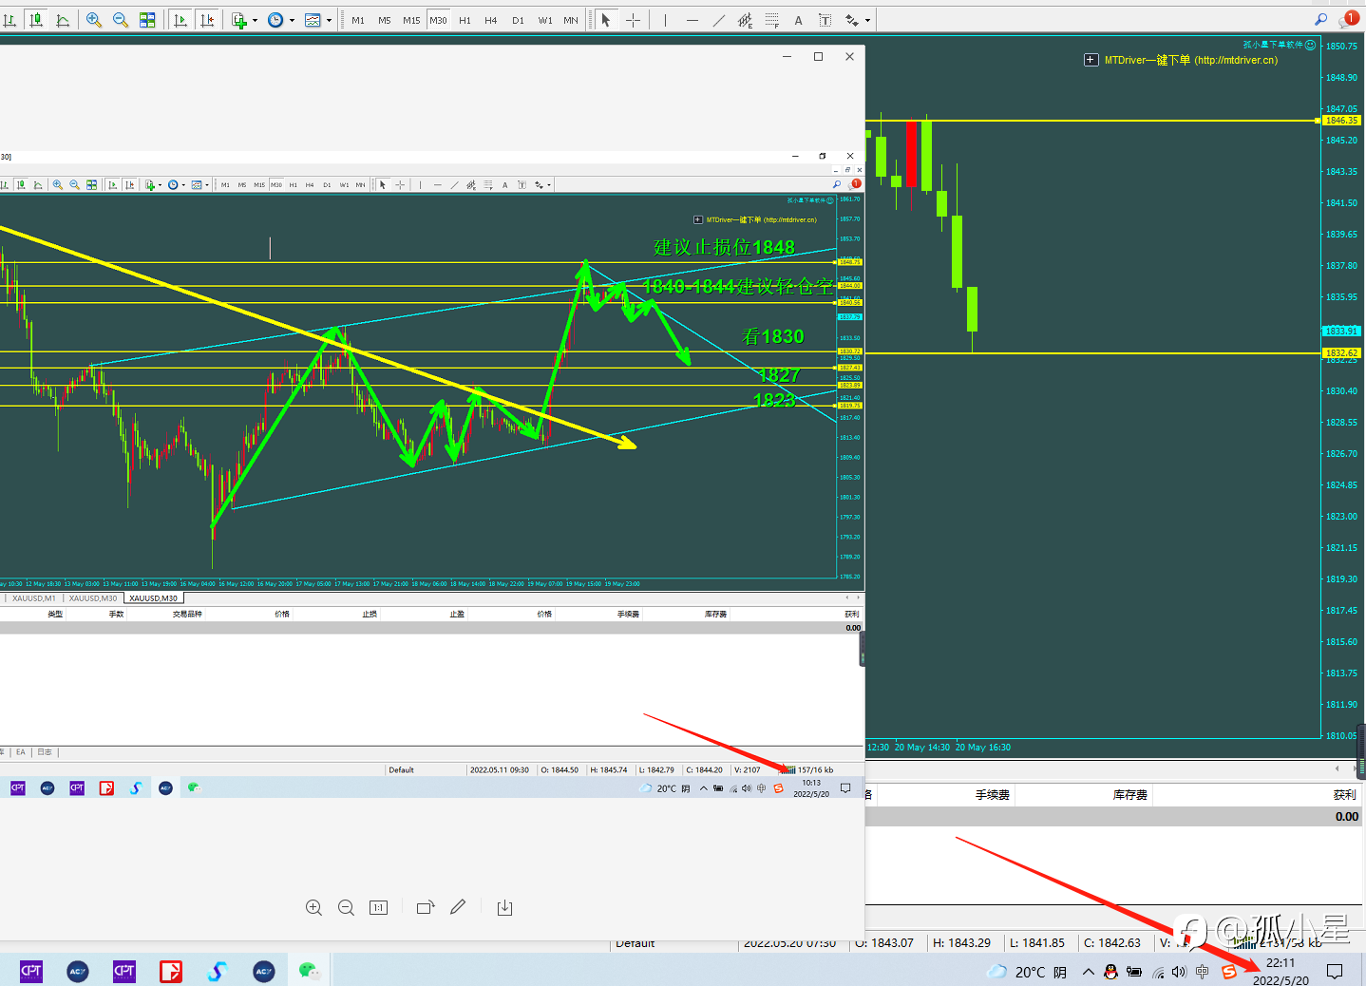Click the 库存费 column header in right terminal
The height and width of the screenshot is (986, 1366).
tap(1130, 795)
